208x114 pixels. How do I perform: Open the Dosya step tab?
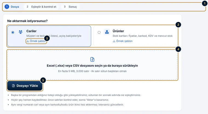tap(12, 7)
